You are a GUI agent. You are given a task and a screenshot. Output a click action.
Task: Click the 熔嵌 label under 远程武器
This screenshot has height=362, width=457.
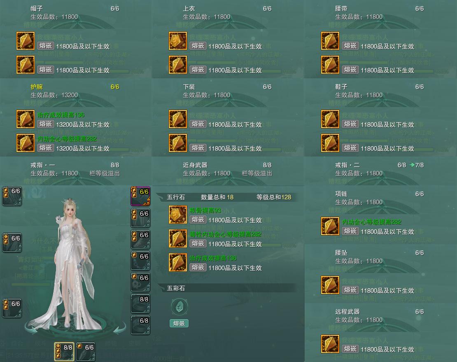pyautogui.click(x=350, y=348)
